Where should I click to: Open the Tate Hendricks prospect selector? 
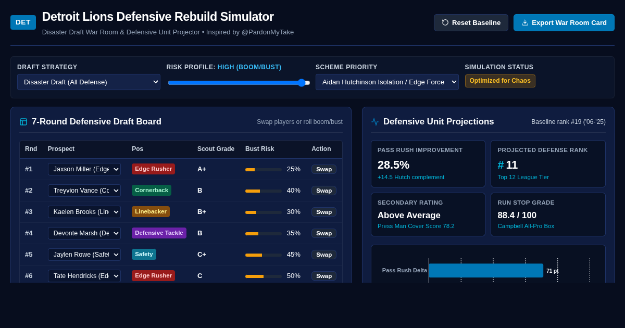point(84,276)
